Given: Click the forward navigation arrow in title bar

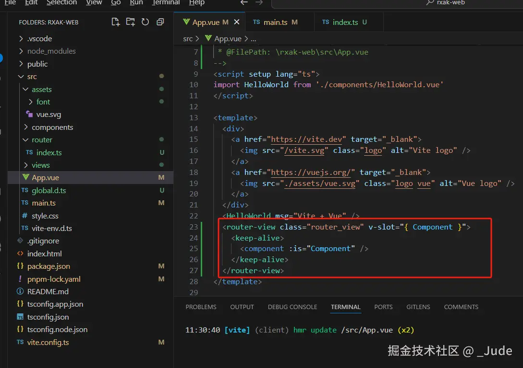Looking at the screenshot, I should pyautogui.click(x=259, y=2).
